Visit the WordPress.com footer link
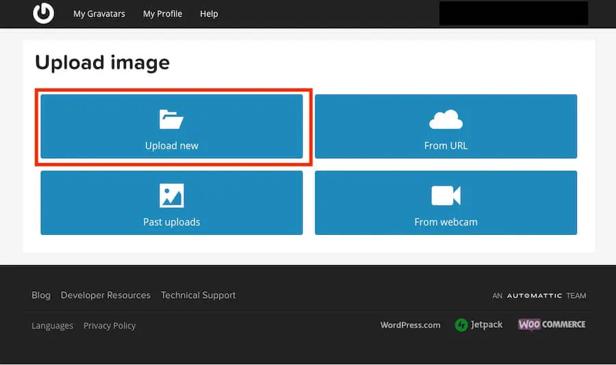 (x=410, y=325)
